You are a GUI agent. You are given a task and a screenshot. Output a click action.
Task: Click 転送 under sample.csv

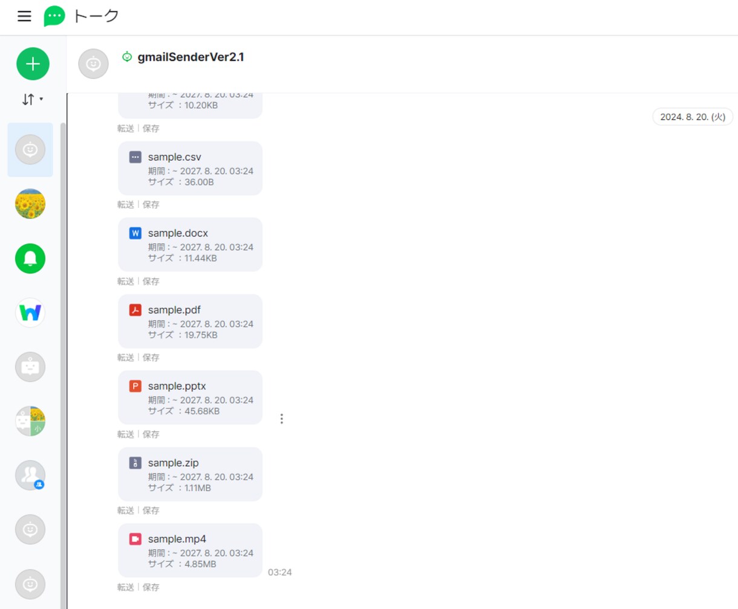tap(126, 205)
